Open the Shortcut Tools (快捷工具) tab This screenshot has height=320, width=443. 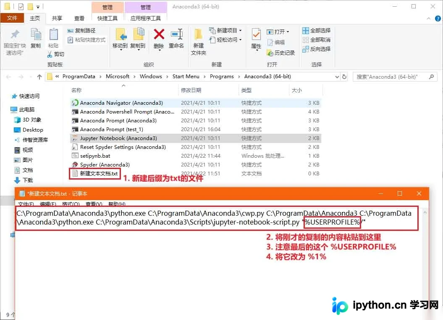(107, 19)
